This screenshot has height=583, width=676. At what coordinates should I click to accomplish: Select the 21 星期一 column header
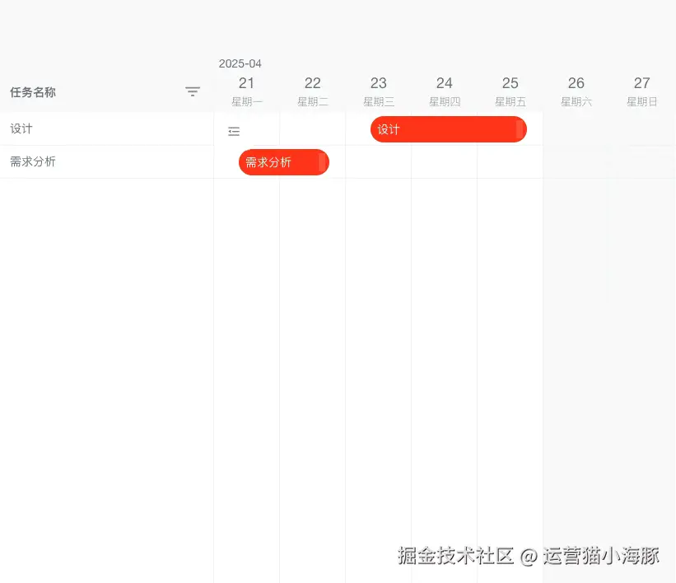pos(247,91)
